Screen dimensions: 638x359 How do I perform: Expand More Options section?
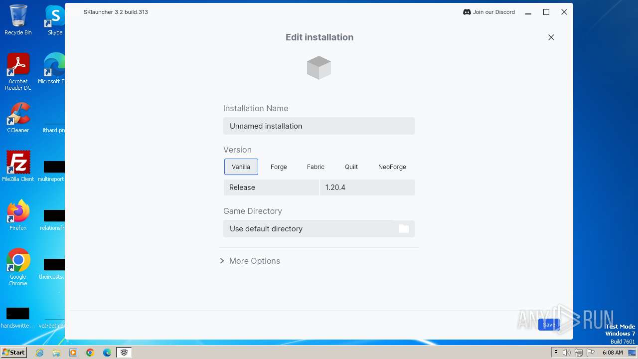pyautogui.click(x=250, y=261)
